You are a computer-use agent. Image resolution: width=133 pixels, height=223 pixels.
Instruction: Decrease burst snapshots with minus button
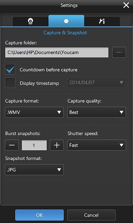(12, 145)
